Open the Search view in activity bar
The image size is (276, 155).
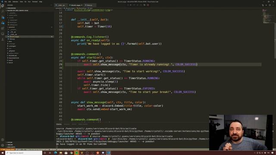coord(3,12)
